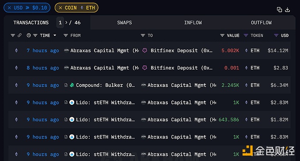Screen dimensions: 300x161
Task: Download transactions using the download icon
Action: [x=287, y=10]
